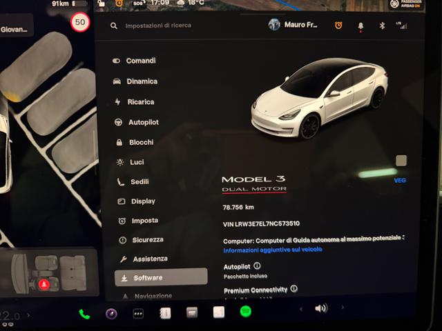
Task: Tap the red seat icon in cabin overview
Action: tap(44, 284)
